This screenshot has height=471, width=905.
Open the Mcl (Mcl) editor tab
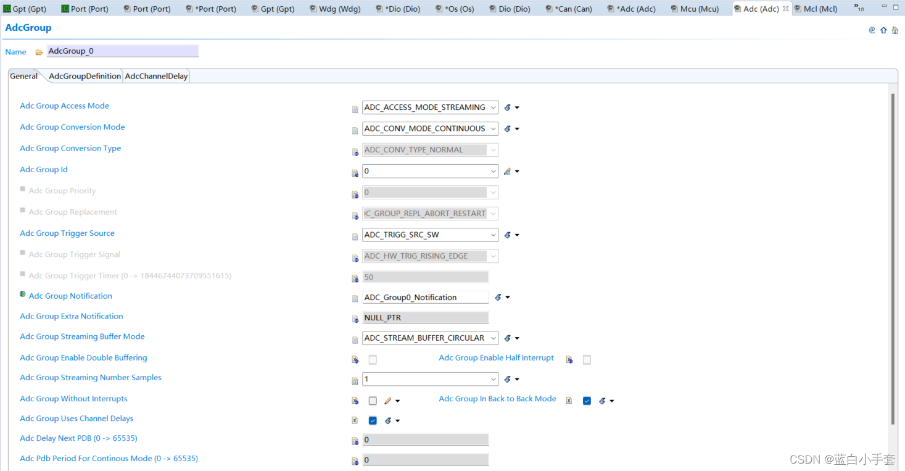click(x=815, y=9)
